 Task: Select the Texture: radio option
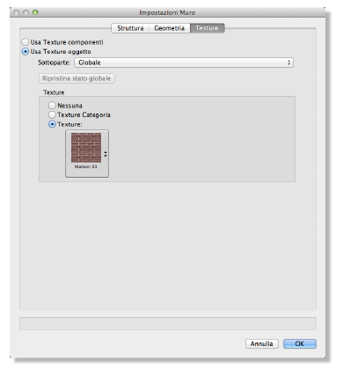52,124
